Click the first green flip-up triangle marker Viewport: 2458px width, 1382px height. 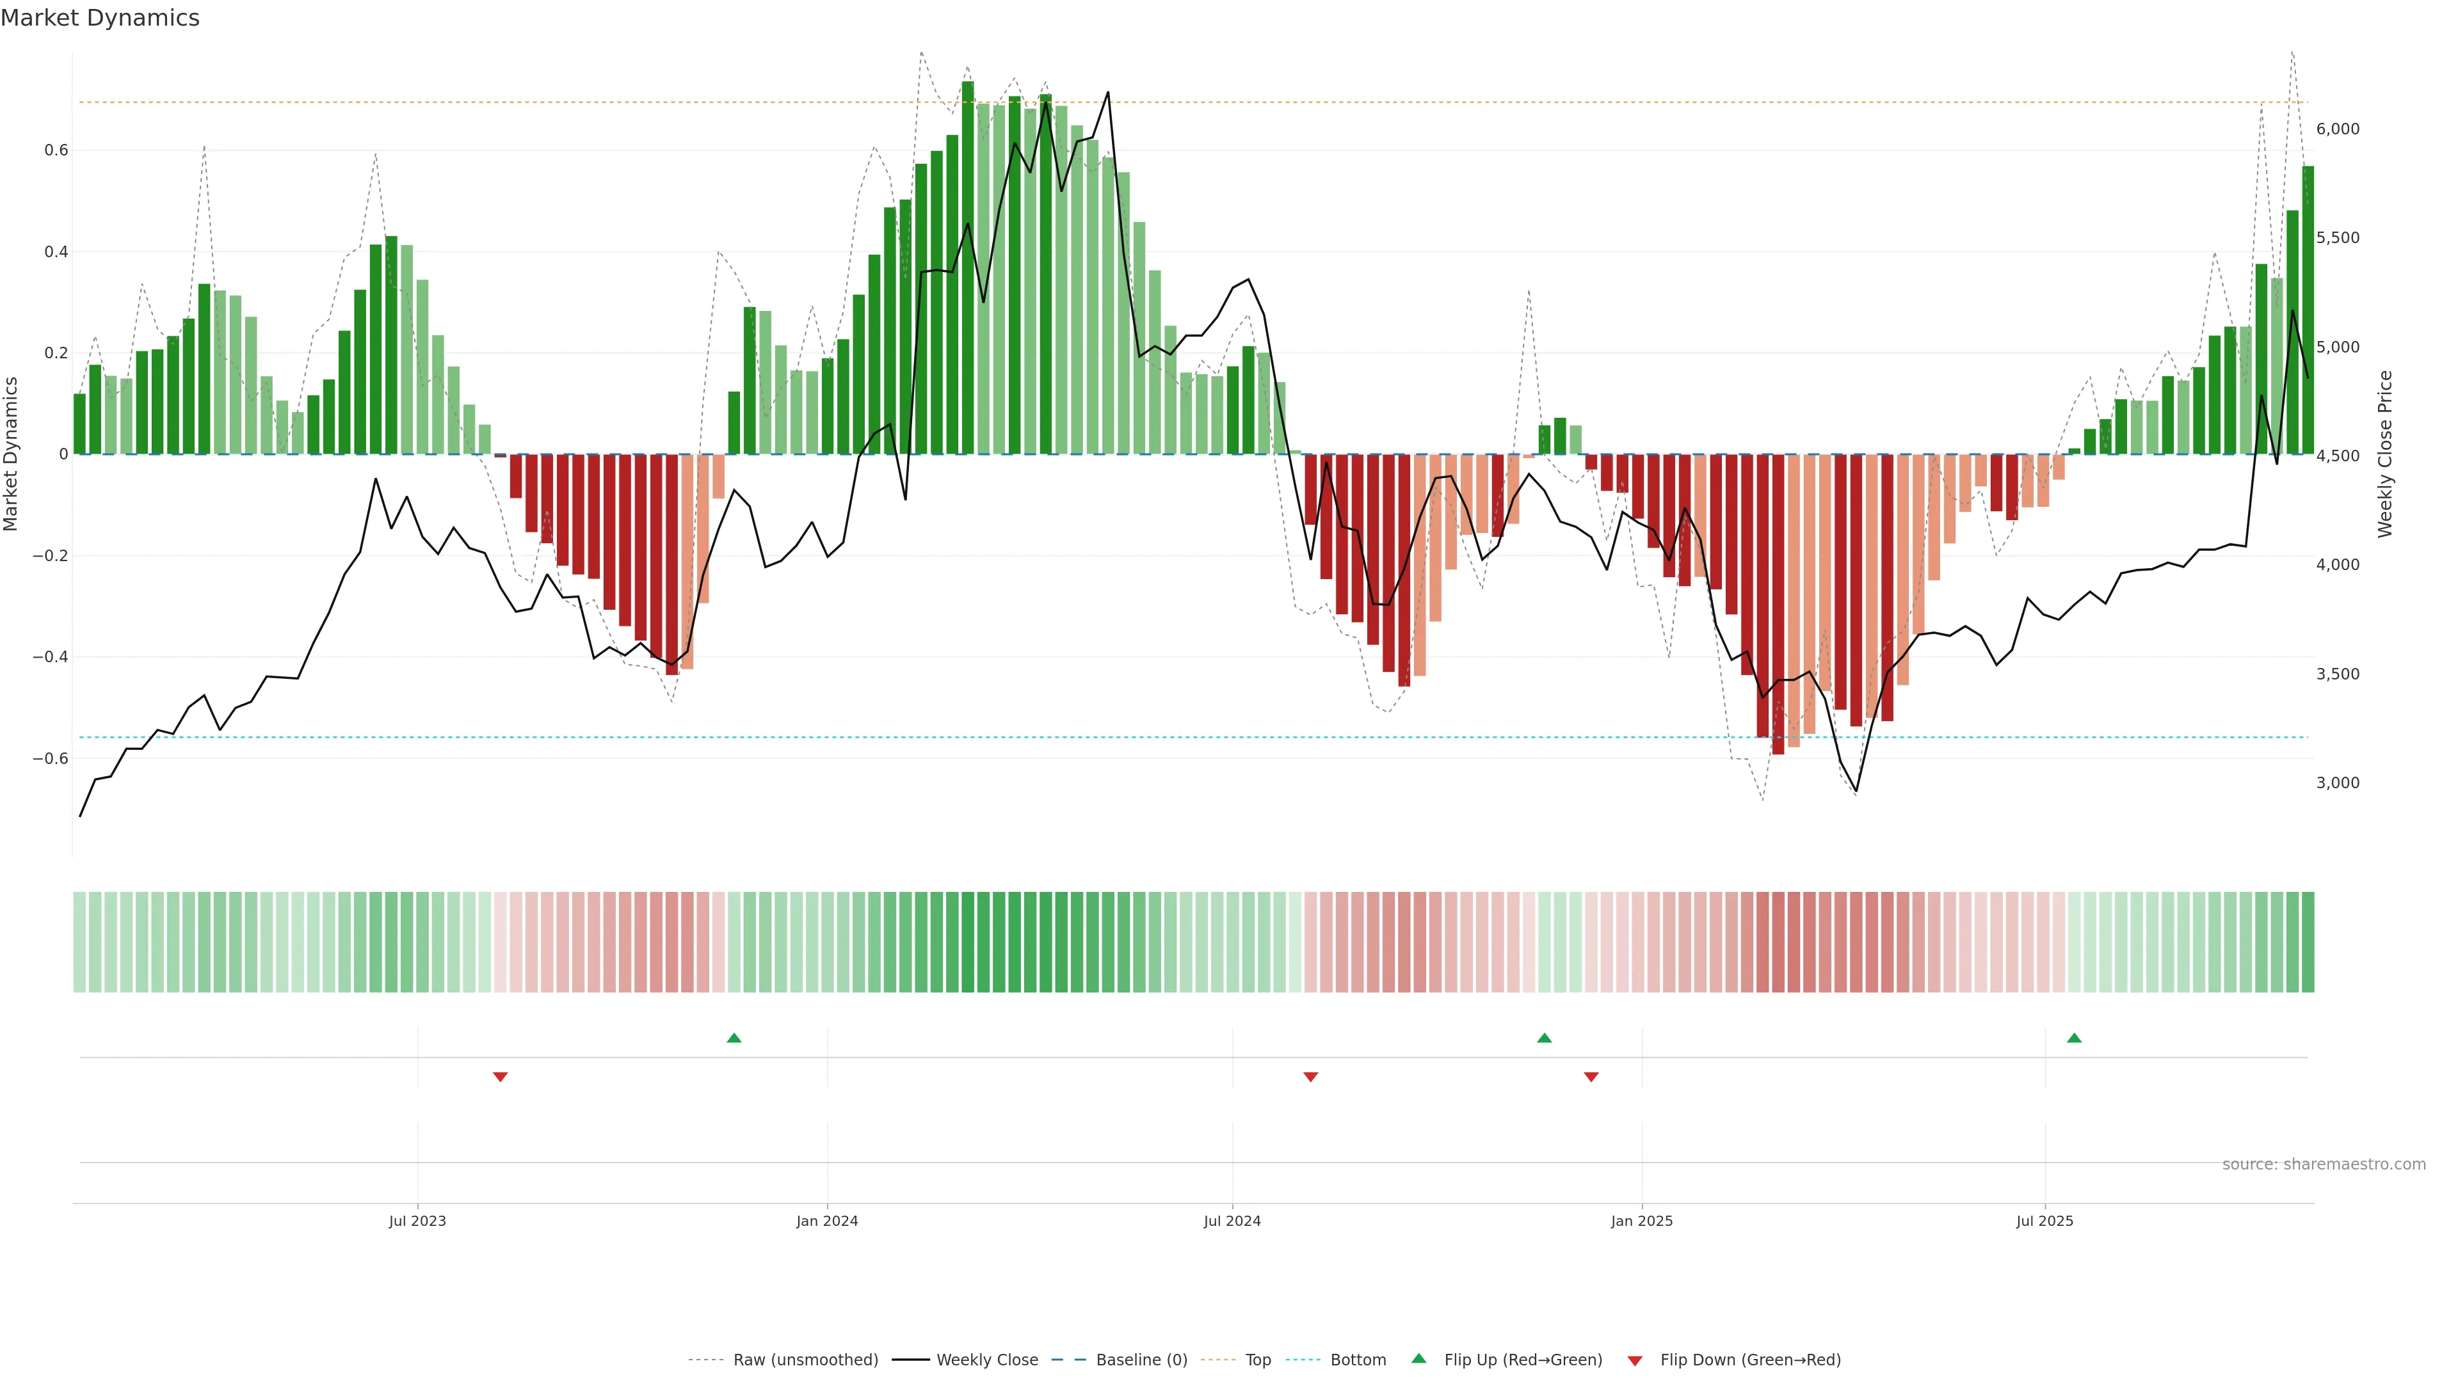point(734,1038)
